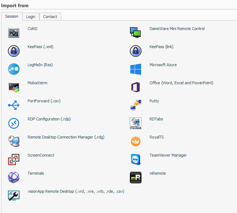Select the mRemote icon

pos(135,178)
